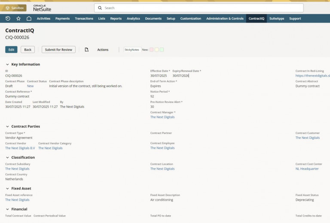The image size is (330, 223).
Task: Click the Sandbox badge
Action: click(13, 8)
